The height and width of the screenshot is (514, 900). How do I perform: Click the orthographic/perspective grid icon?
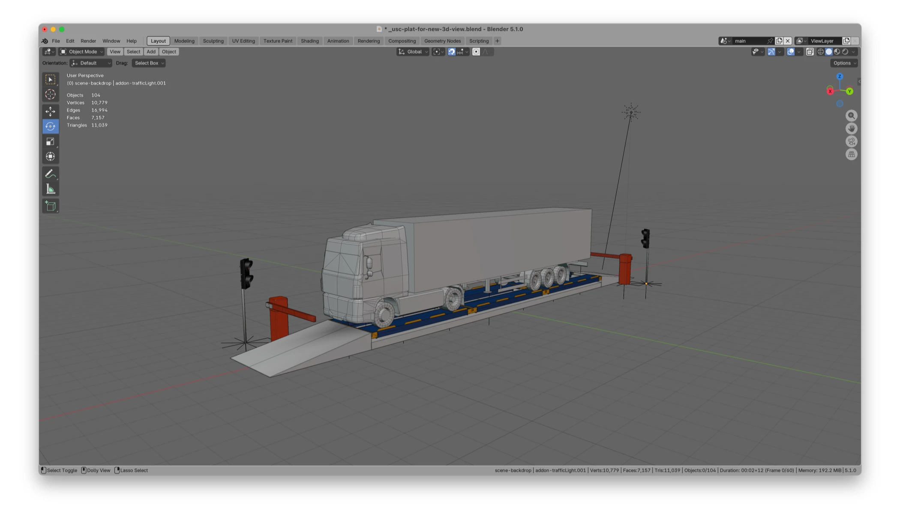(851, 154)
